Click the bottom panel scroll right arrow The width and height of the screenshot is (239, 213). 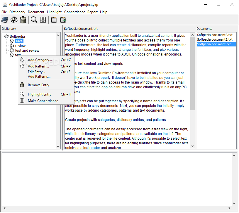229,208
